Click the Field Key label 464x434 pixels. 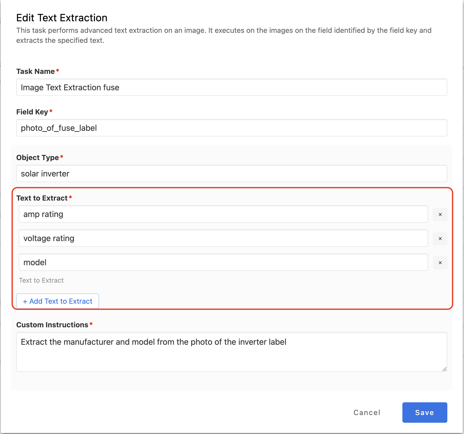click(32, 112)
